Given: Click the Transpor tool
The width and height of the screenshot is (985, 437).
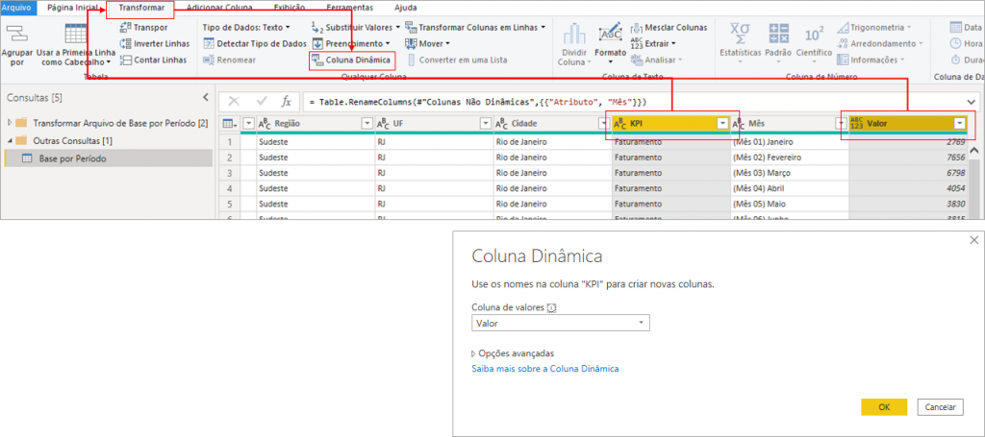Looking at the screenshot, I should 143,28.
